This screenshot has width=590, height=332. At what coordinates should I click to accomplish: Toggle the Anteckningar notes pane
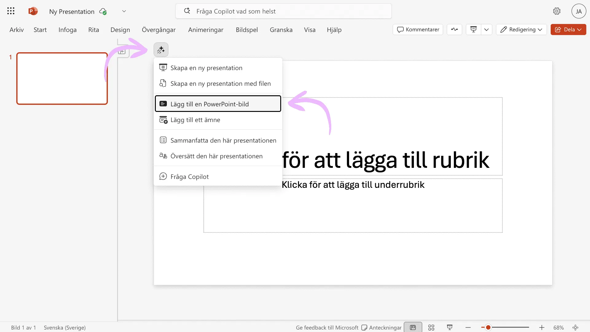click(x=381, y=328)
